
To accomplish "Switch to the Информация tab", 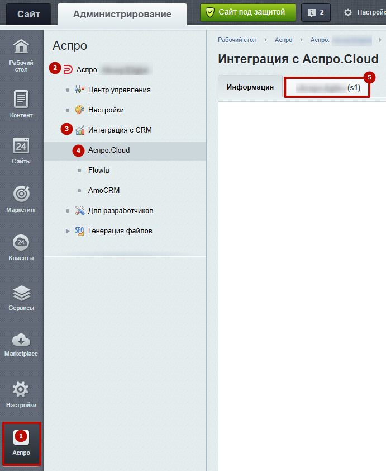I will click(x=250, y=87).
